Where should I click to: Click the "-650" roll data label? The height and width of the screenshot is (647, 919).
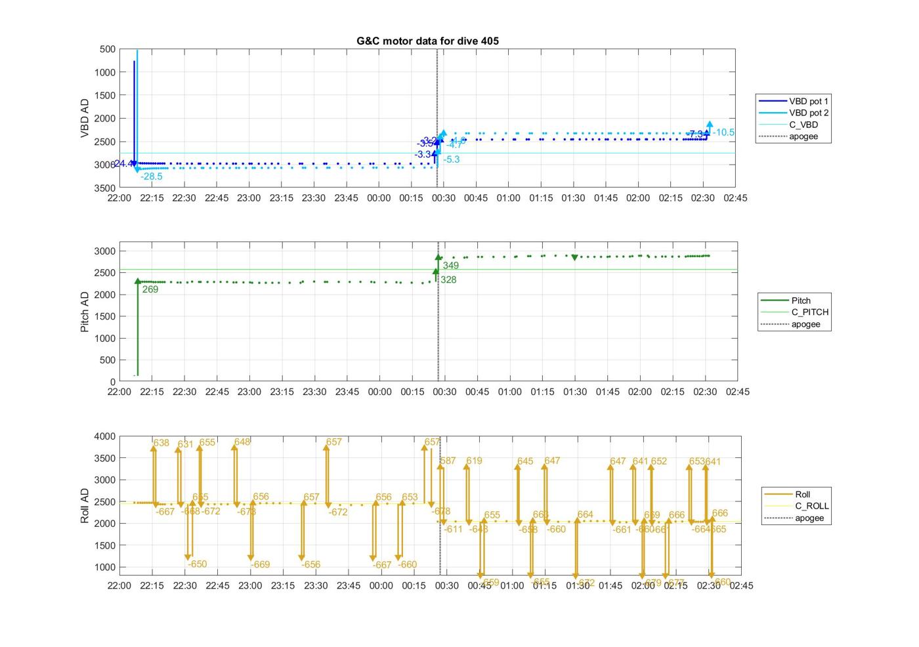(x=198, y=564)
